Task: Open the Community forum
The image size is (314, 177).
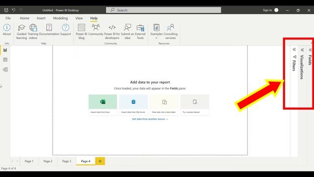Action: [96, 29]
